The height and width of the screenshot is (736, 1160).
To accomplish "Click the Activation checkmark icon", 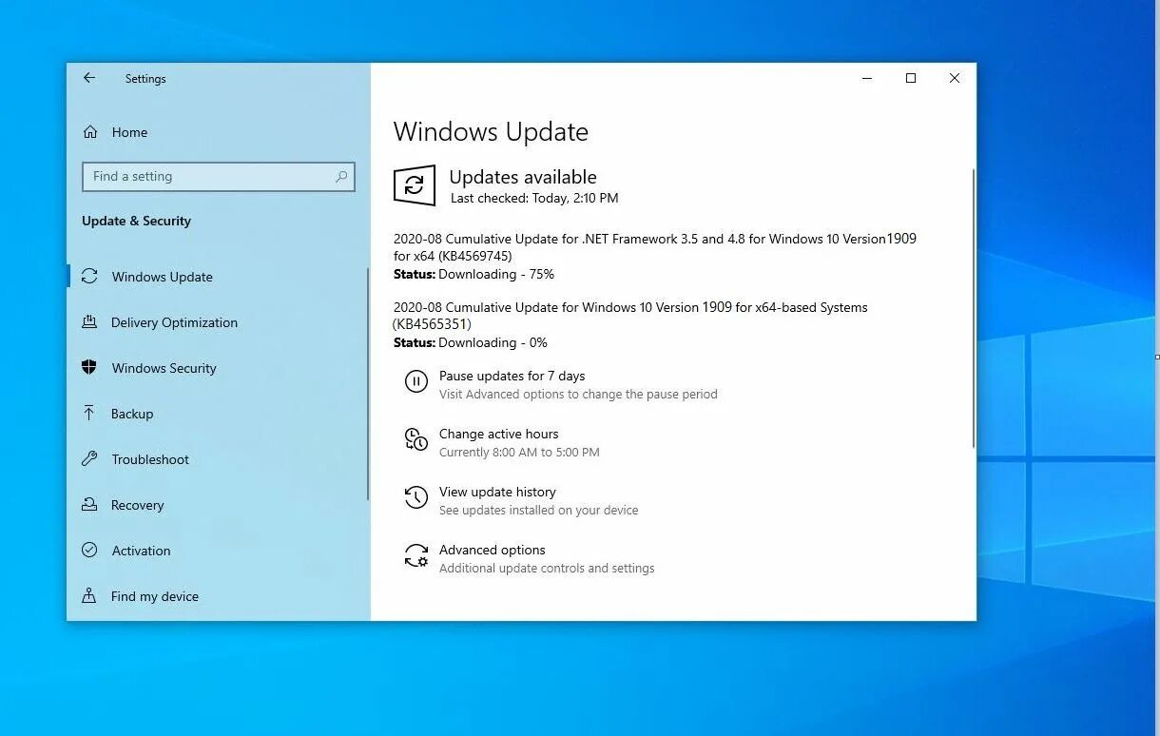I will click(x=89, y=550).
